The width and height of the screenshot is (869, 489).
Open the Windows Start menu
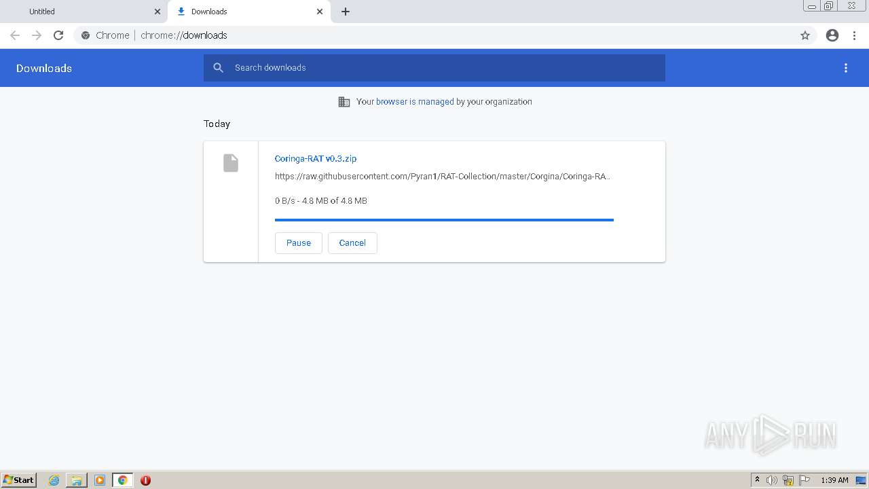click(19, 480)
